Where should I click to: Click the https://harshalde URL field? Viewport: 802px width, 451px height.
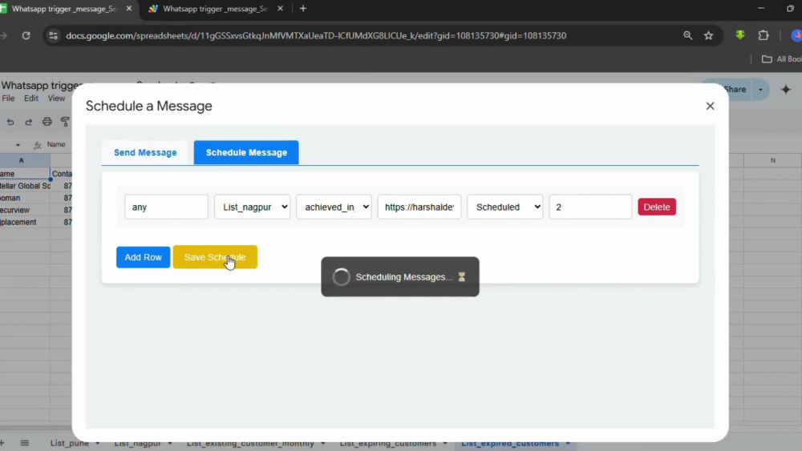click(x=419, y=207)
